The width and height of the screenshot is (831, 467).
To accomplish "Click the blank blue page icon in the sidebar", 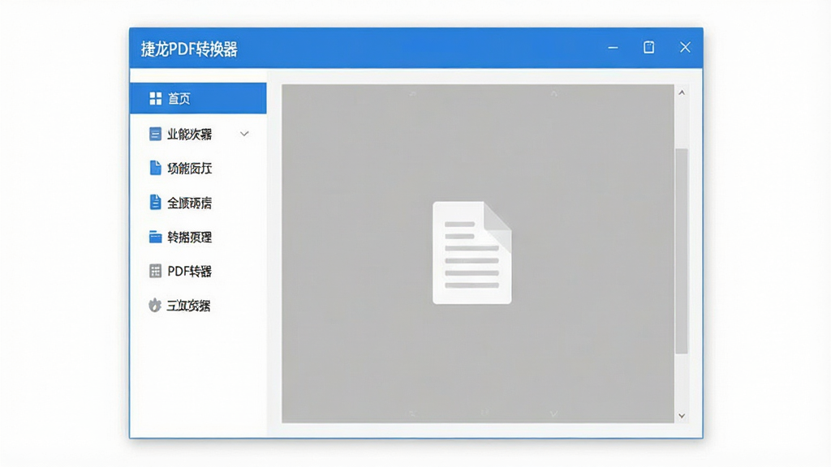I will point(155,168).
